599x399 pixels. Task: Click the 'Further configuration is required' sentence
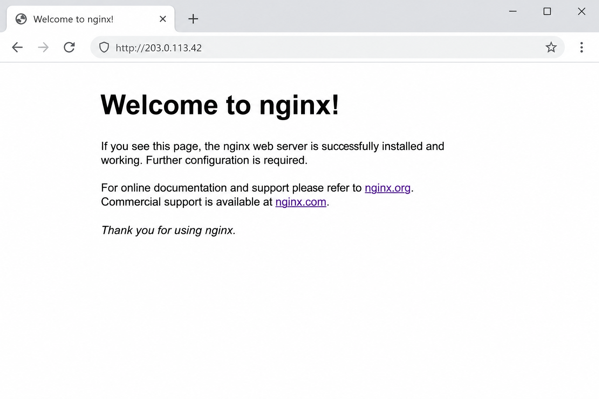coord(227,160)
